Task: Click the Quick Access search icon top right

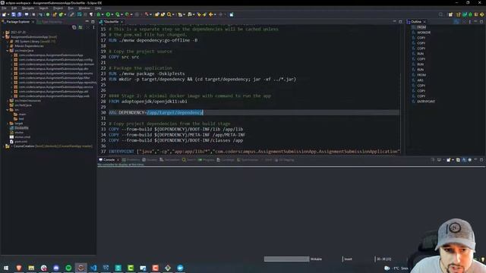Action: (440, 14)
